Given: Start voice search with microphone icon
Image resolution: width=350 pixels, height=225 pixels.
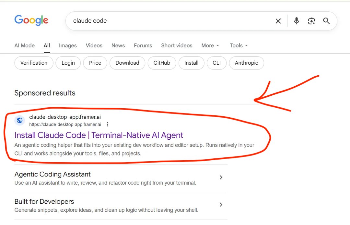Looking at the screenshot, I should [x=297, y=21].
